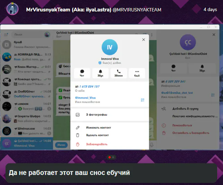Screen dimensions: 223x185
Task: Click the photos image icon in popup
Action: (x=78, y=115)
